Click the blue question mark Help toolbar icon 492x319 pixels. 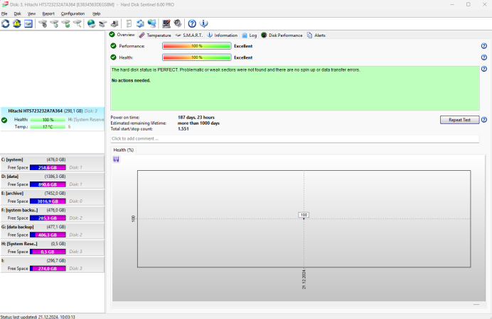(x=192, y=23)
